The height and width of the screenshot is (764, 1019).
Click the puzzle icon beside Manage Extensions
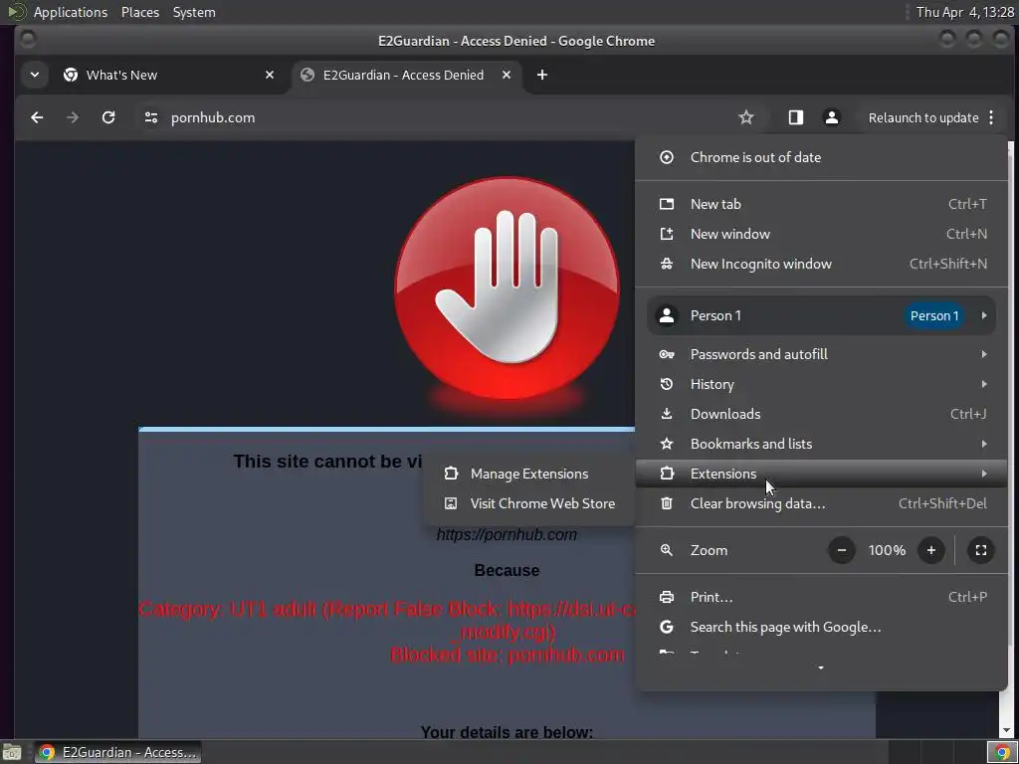click(451, 474)
